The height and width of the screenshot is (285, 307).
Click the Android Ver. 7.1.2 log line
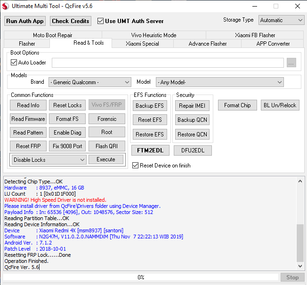tap(28, 243)
